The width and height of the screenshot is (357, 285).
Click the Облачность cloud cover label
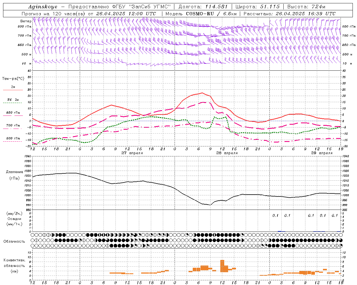14,242
